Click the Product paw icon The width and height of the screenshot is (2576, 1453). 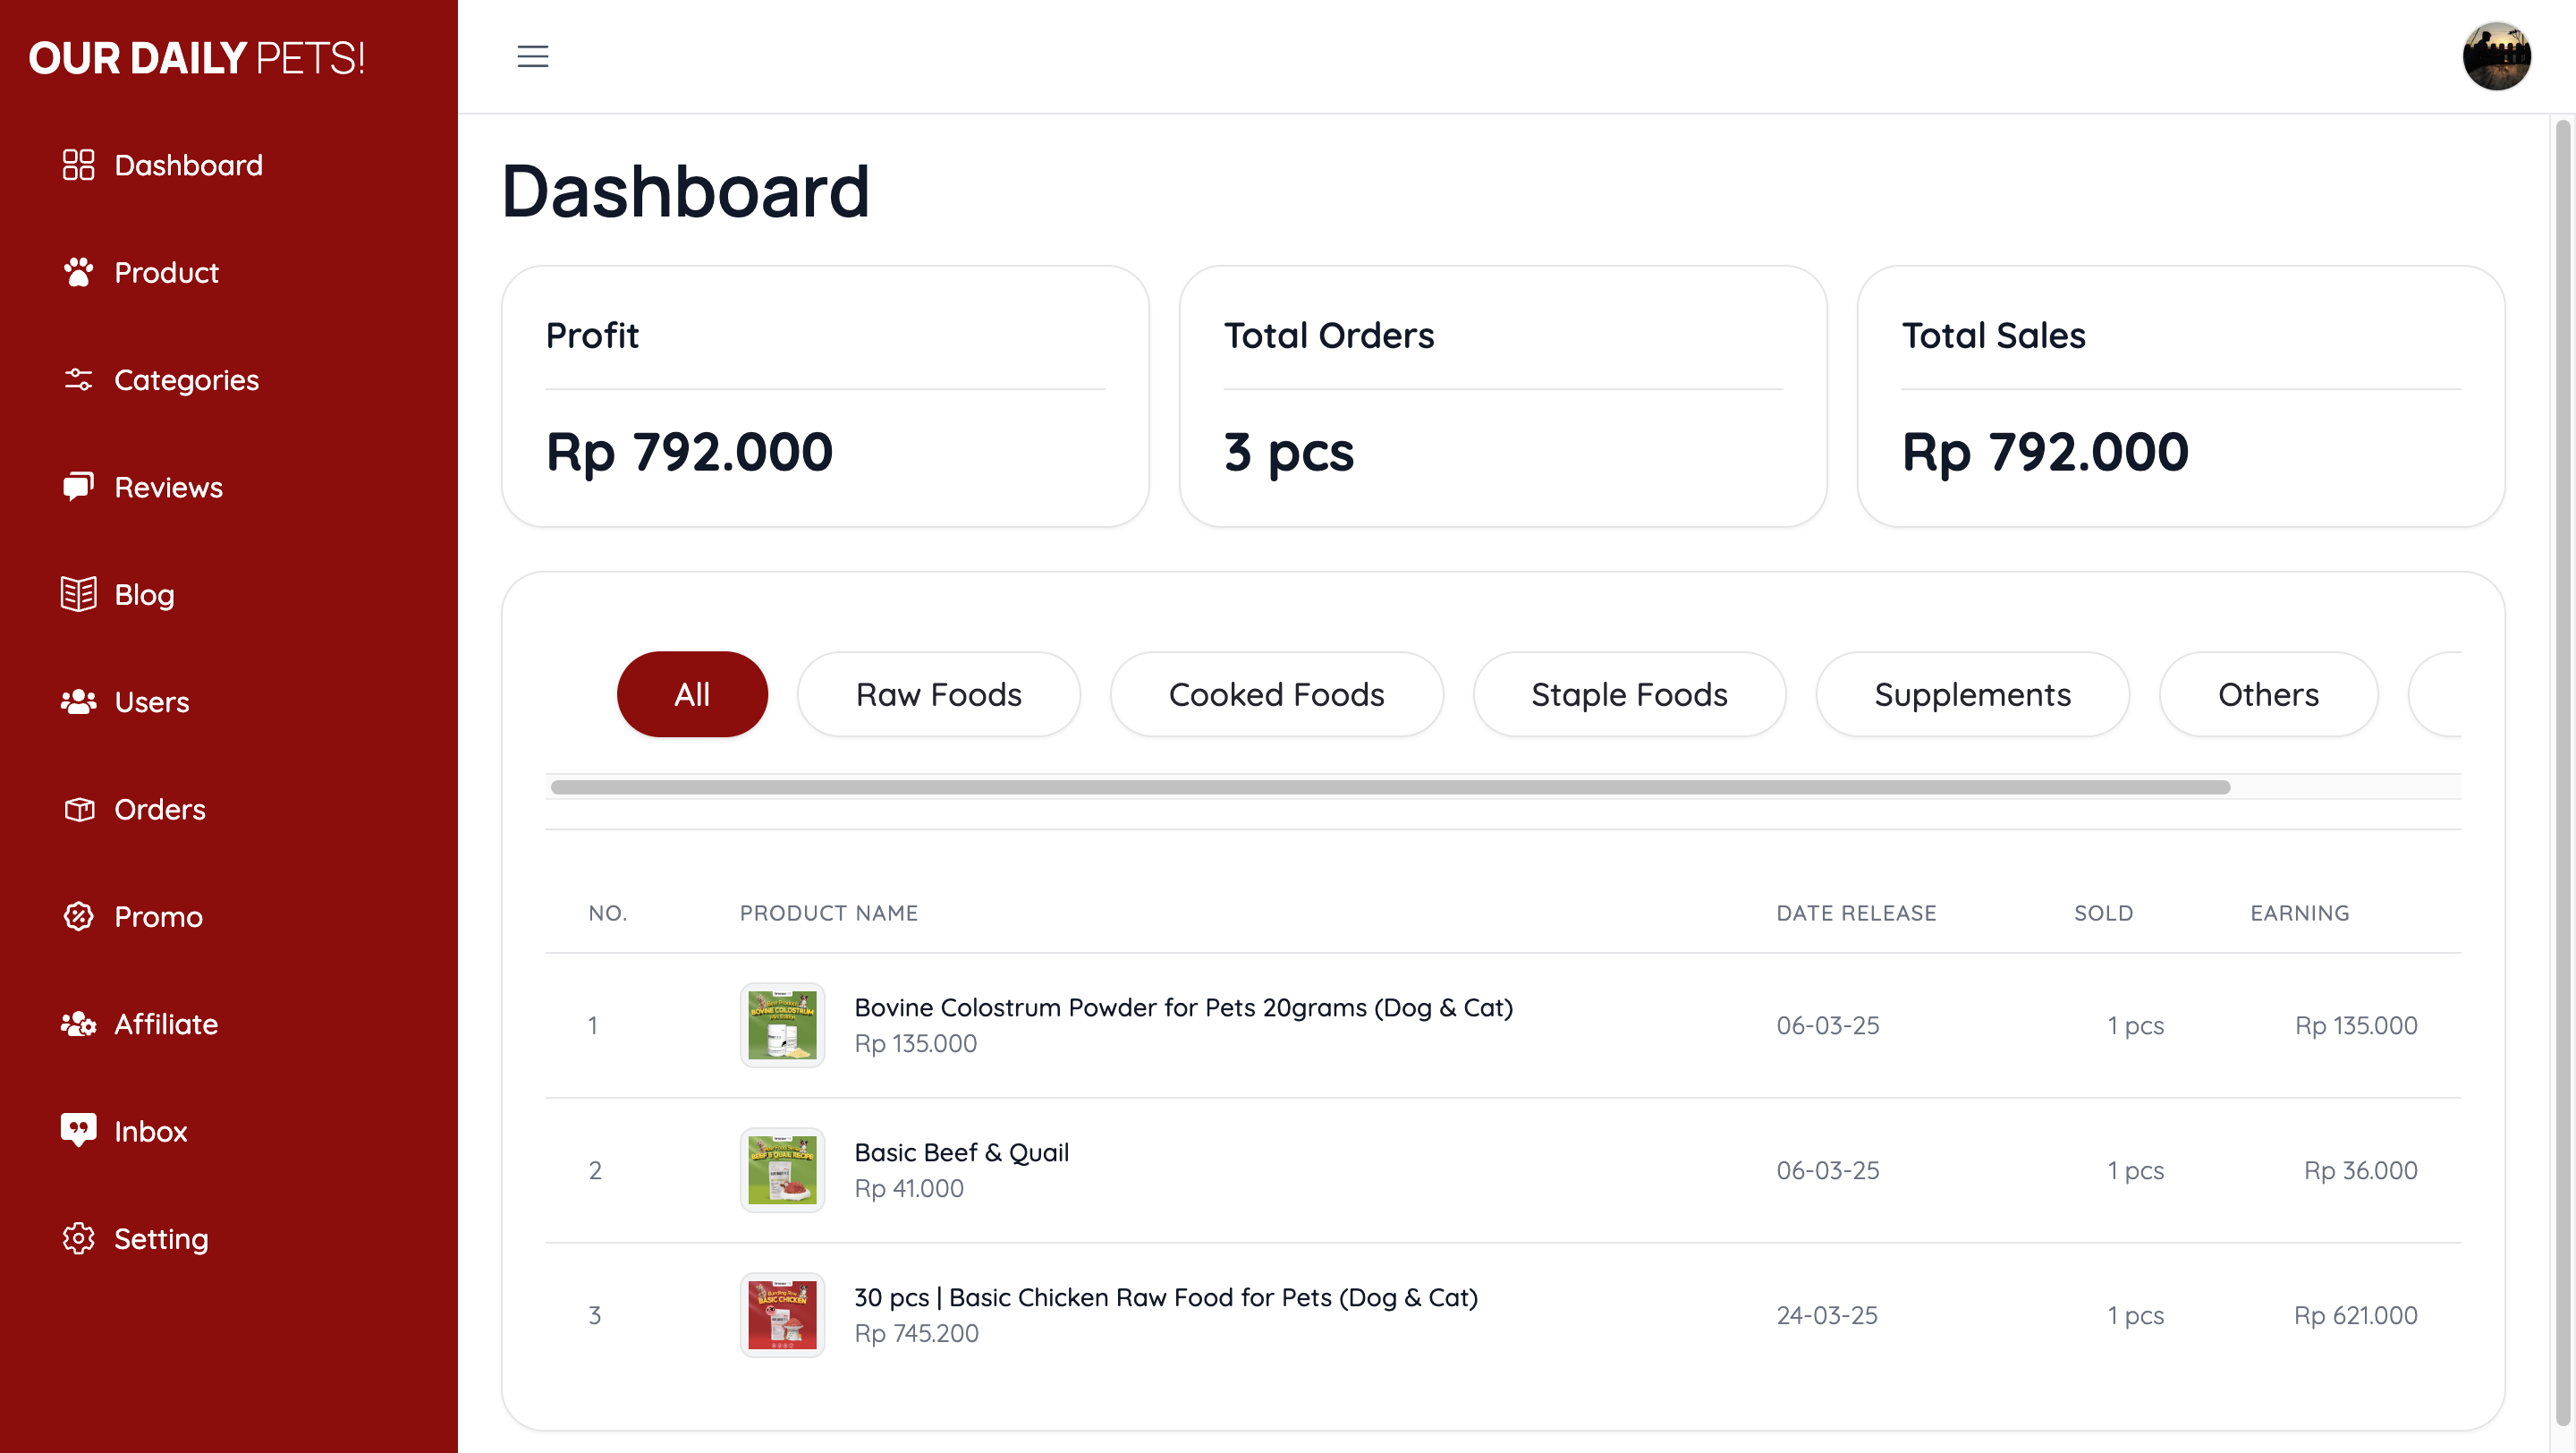tap(78, 272)
